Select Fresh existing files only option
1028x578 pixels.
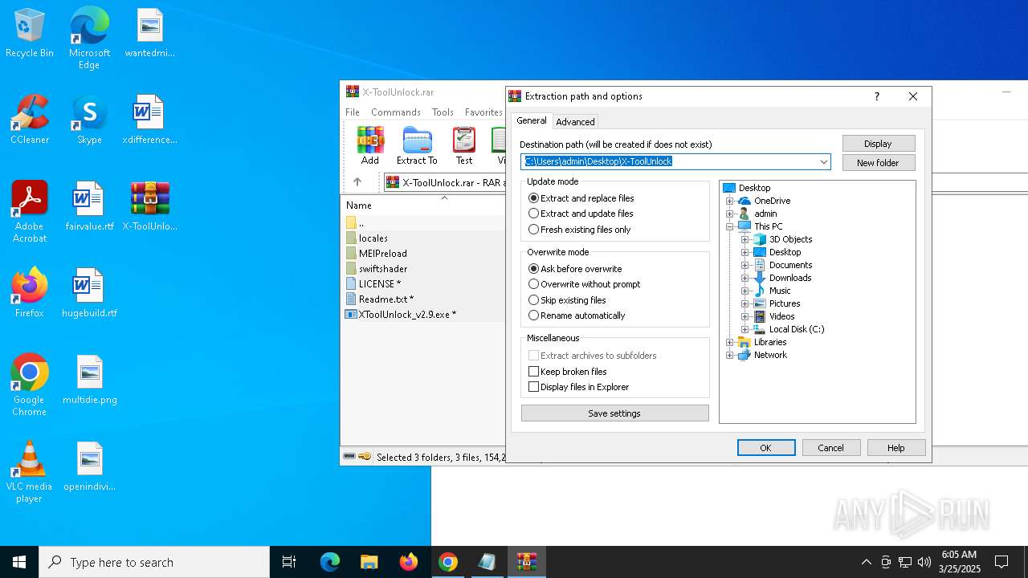pyautogui.click(x=579, y=230)
